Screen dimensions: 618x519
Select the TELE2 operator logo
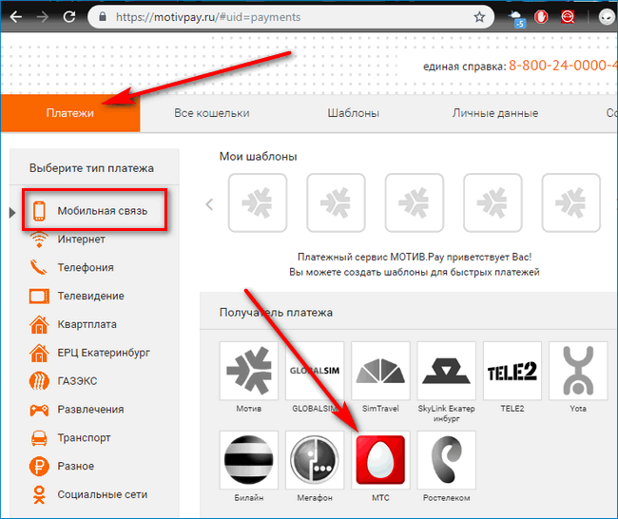pyautogui.click(x=512, y=371)
